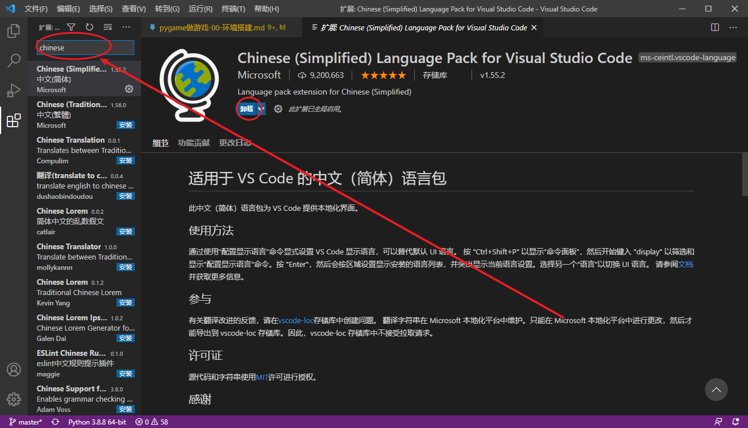Switch to pygame做游戏-00-环境搭建.md tab
748x428 pixels.
coord(221,28)
